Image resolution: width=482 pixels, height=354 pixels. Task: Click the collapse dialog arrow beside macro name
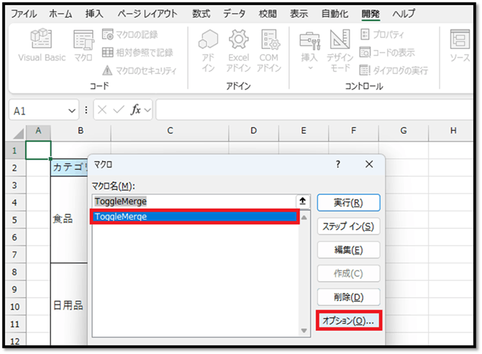pyautogui.click(x=303, y=201)
